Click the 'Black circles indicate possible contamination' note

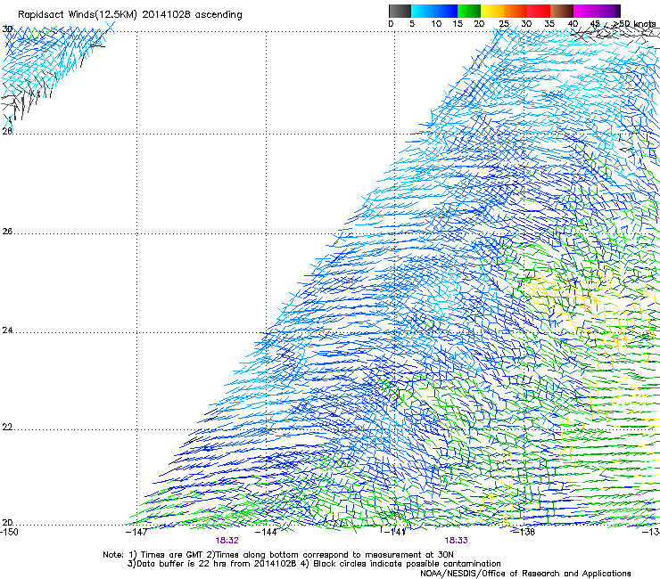point(407,564)
